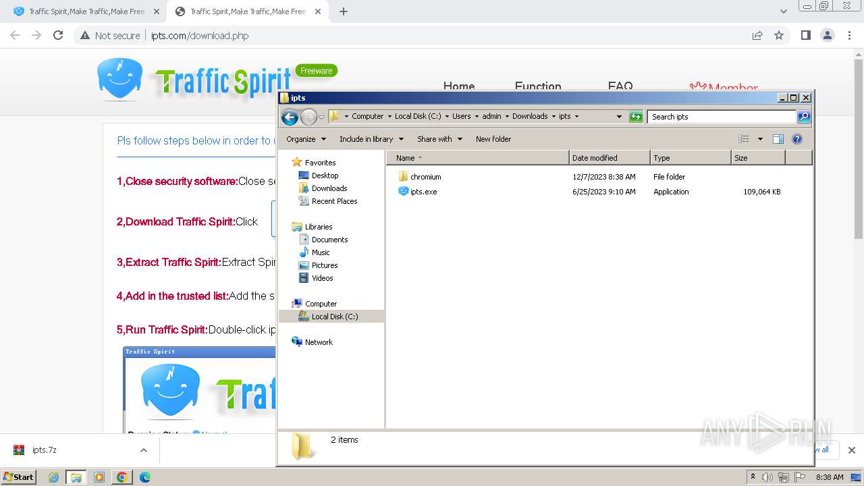The height and width of the screenshot is (486, 864).
Task: Expand the address bar history dropdown
Action: (x=619, y=117)
